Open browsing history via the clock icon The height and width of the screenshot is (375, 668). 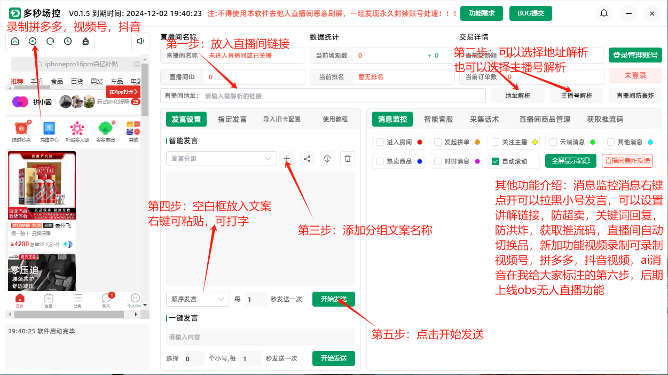pos(68,41)
